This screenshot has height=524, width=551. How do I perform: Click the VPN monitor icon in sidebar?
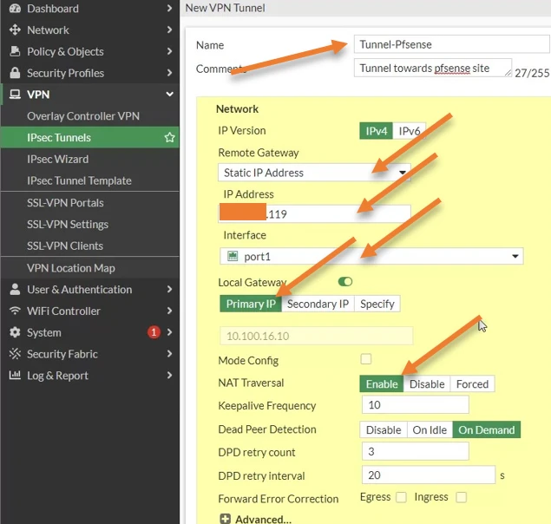pos(14,95)
